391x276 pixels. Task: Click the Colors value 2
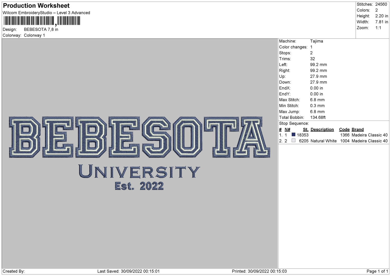376,10
